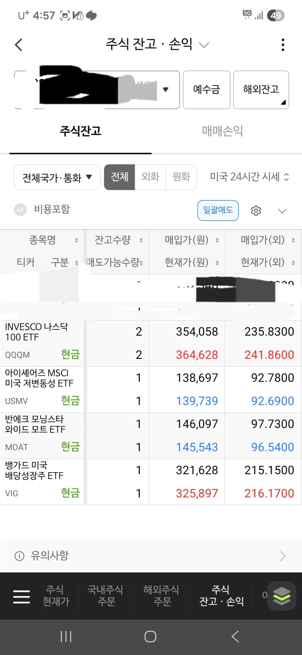The image size is (302, 655).
Task: Go to 해외주식 주문 in bottom menu
Action: pos(161,596)
